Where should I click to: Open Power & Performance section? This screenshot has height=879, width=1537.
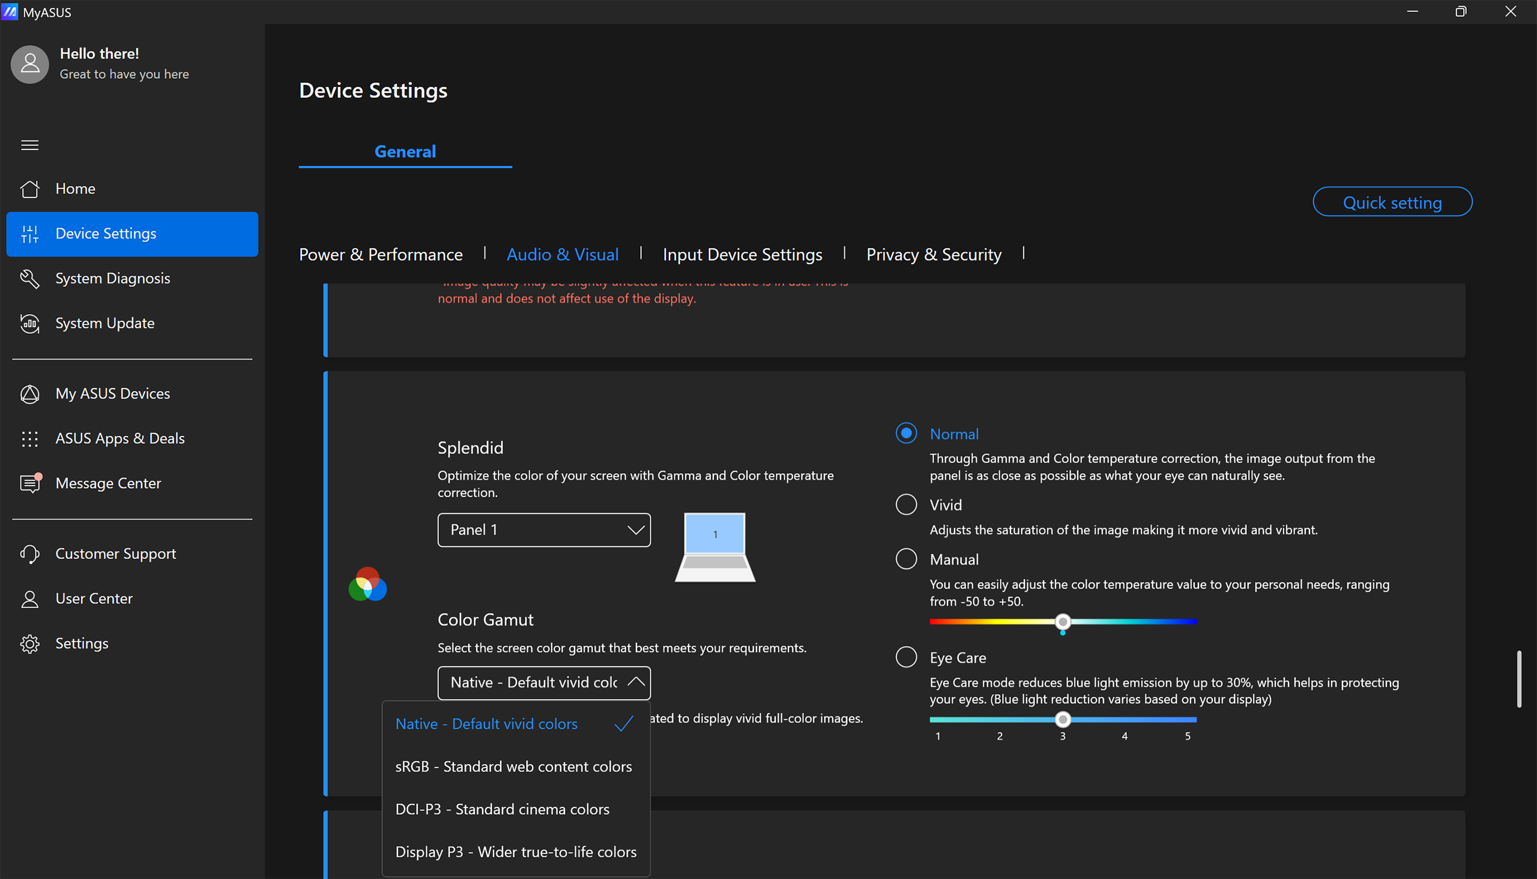pyautogui.click(x=381, y=254)
